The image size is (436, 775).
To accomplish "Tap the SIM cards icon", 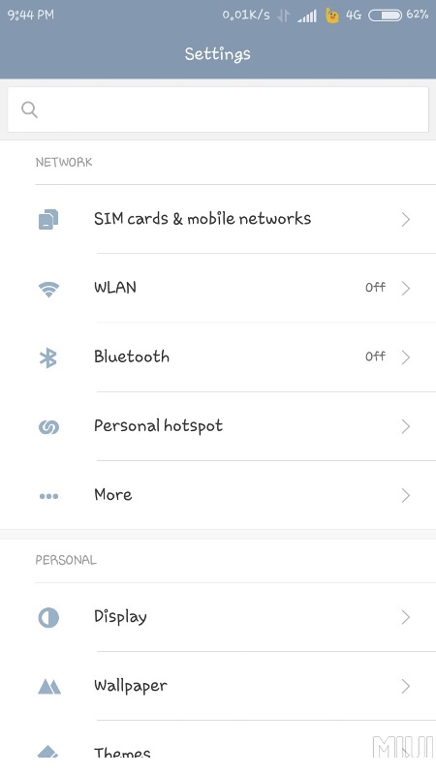I will click(x=48, y=220).
